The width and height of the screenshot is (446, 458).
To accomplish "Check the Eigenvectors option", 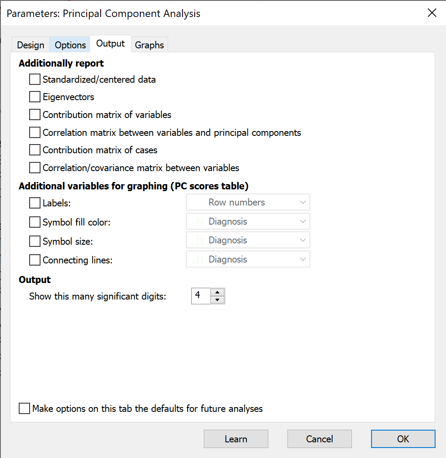I will coord(35,97).
